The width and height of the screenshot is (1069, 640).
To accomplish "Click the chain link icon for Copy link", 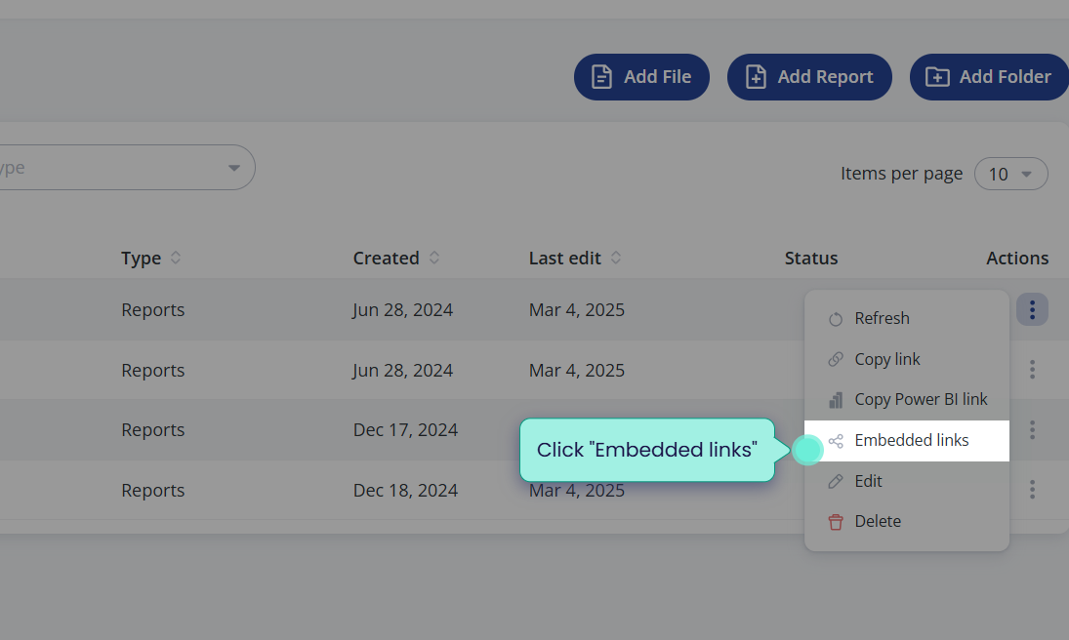I will coord(835,359).
